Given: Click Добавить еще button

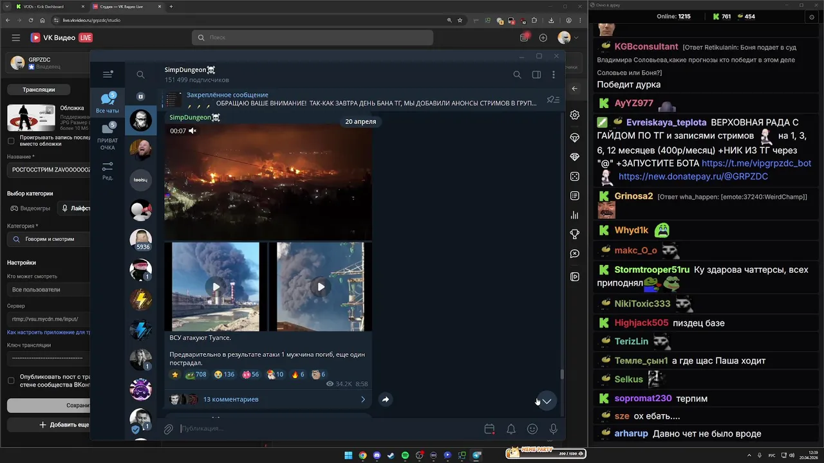Looking at the screenshot, I should click(x=49, y=424).
